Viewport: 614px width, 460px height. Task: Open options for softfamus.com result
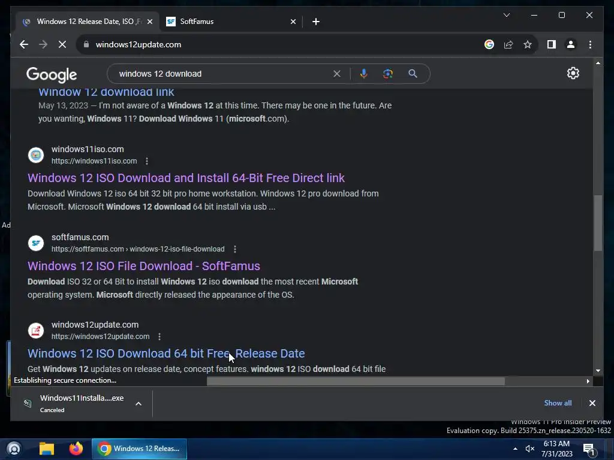pyautogui.click(x=234, y=249)
